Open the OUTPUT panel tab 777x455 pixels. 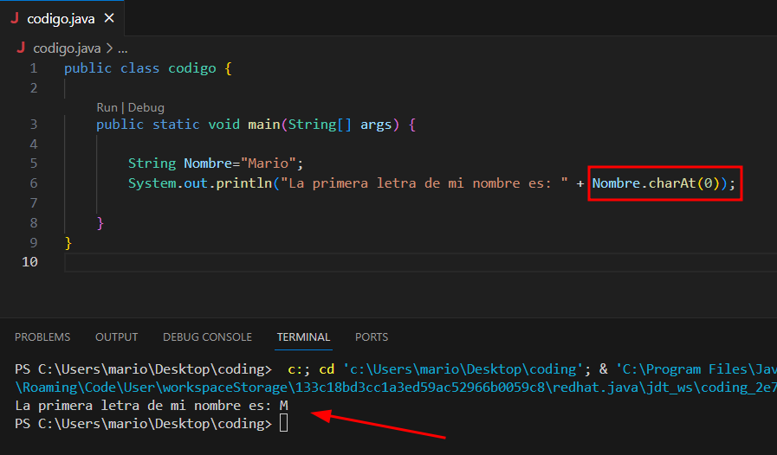116,337
